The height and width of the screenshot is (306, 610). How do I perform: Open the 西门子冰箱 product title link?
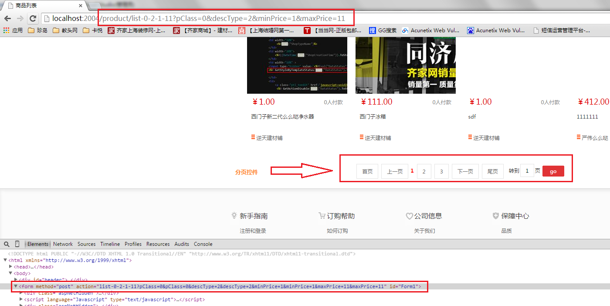click(373, 117)
